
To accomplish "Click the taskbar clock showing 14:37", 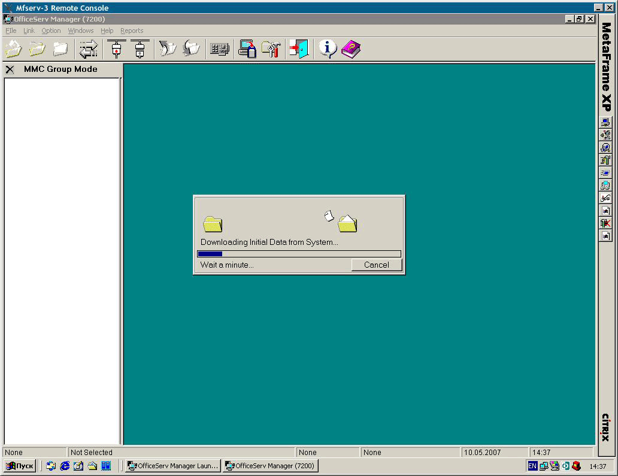I will [x=598, y=466].
